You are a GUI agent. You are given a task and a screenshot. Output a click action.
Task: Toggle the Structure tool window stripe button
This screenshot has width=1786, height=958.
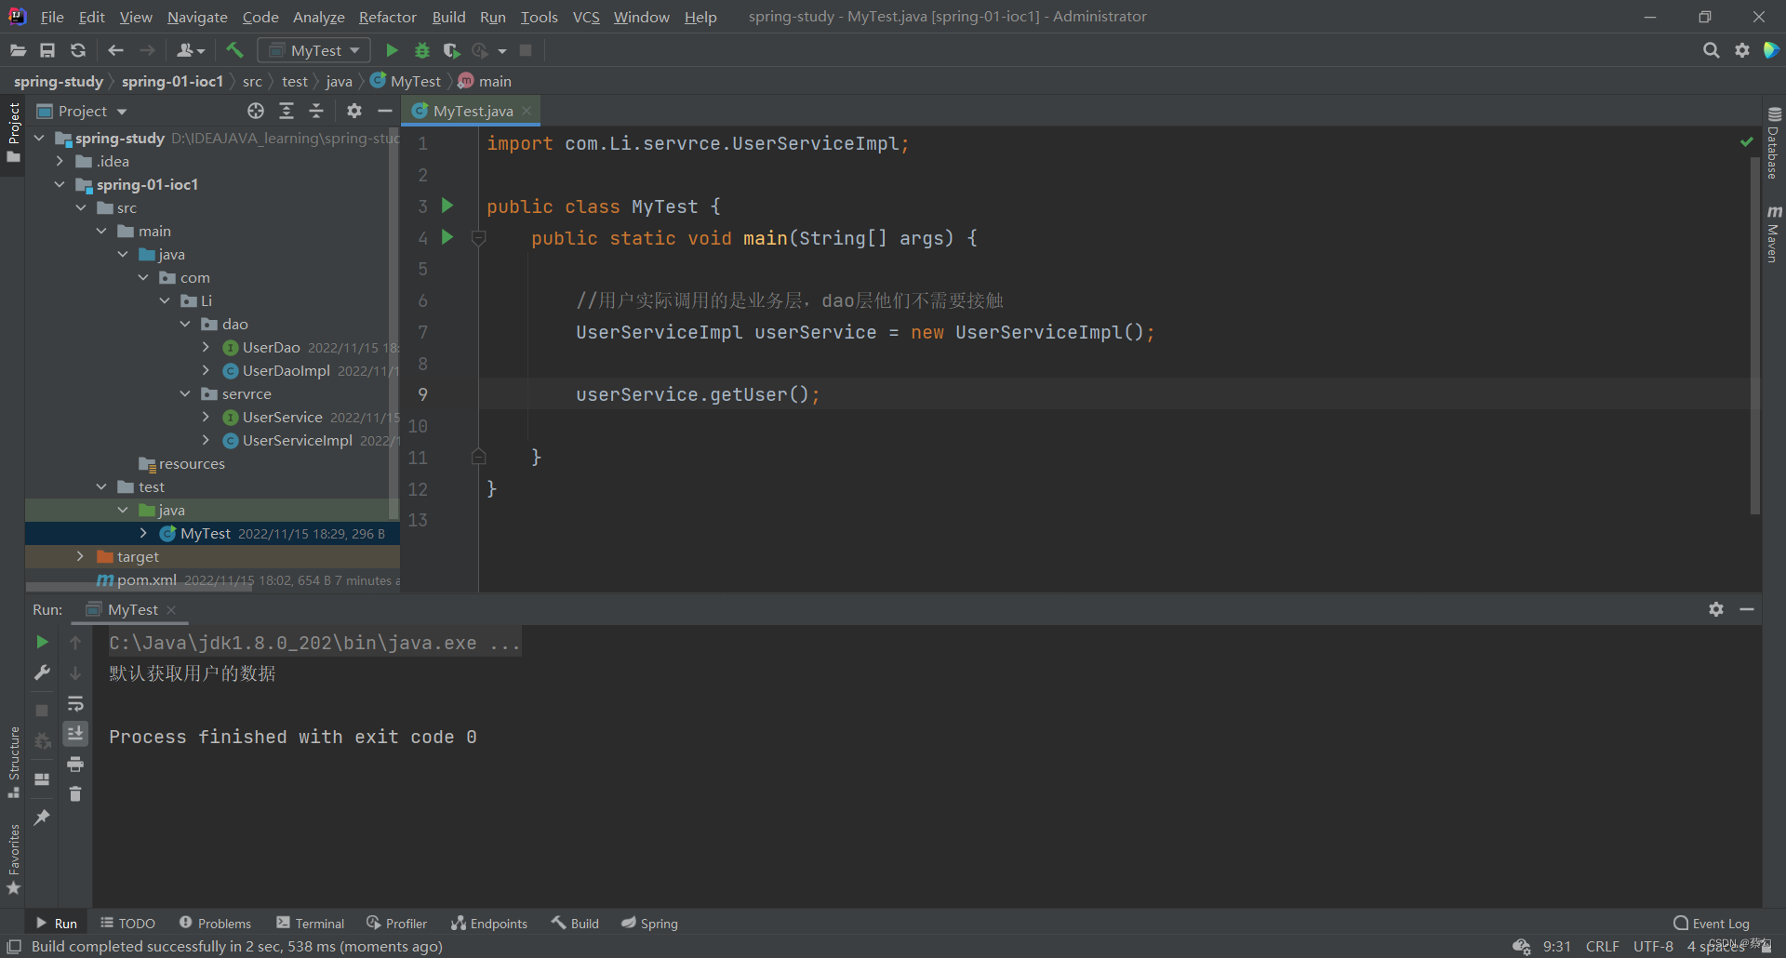[13, 762]
